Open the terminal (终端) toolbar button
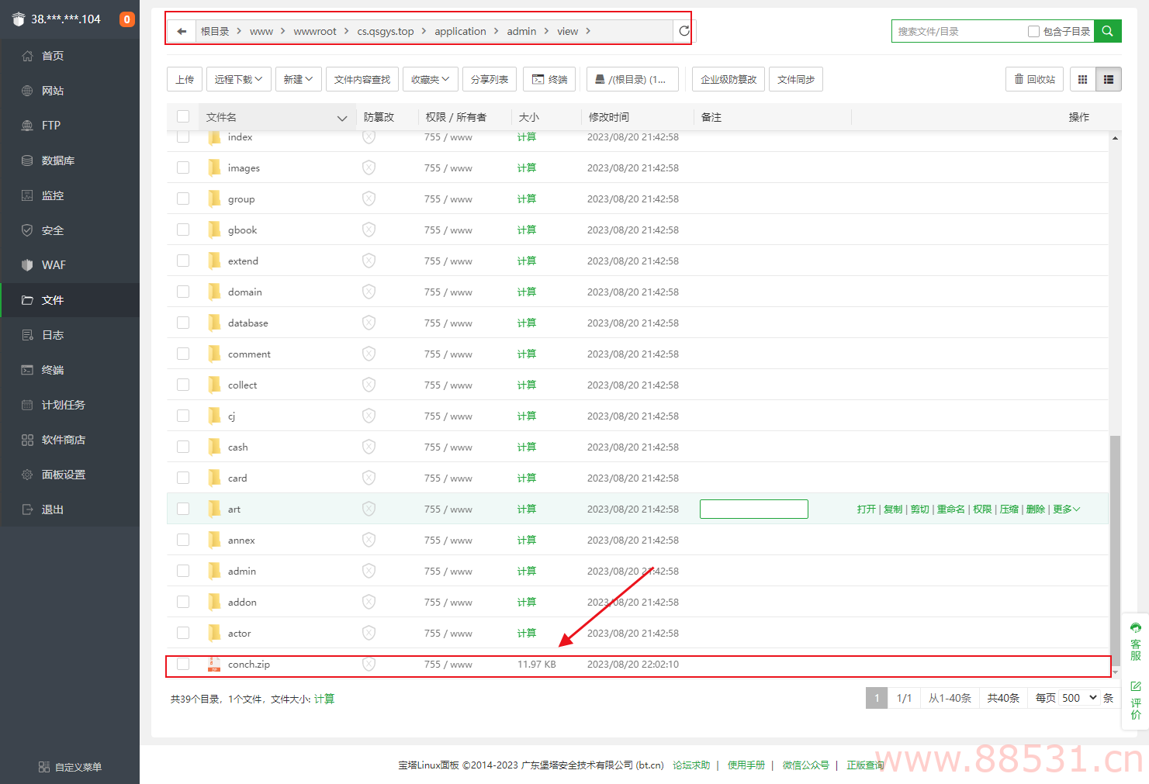The width and height of the screenshot is (1149, 784). tap(549, 79)
